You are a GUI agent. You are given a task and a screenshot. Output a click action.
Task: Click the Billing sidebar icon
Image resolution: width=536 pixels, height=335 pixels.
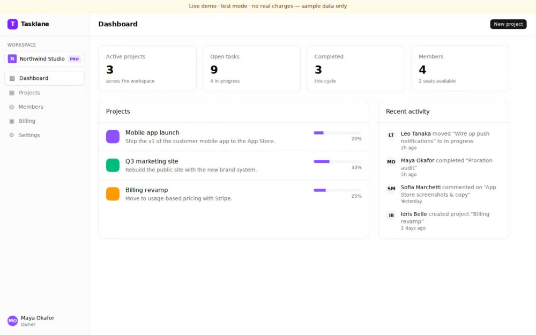[12, 121]
